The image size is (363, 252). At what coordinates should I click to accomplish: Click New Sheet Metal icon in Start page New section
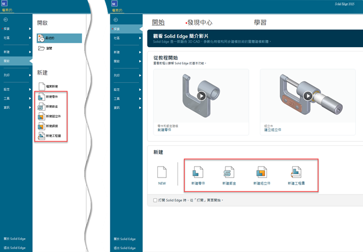click(229, 172)
